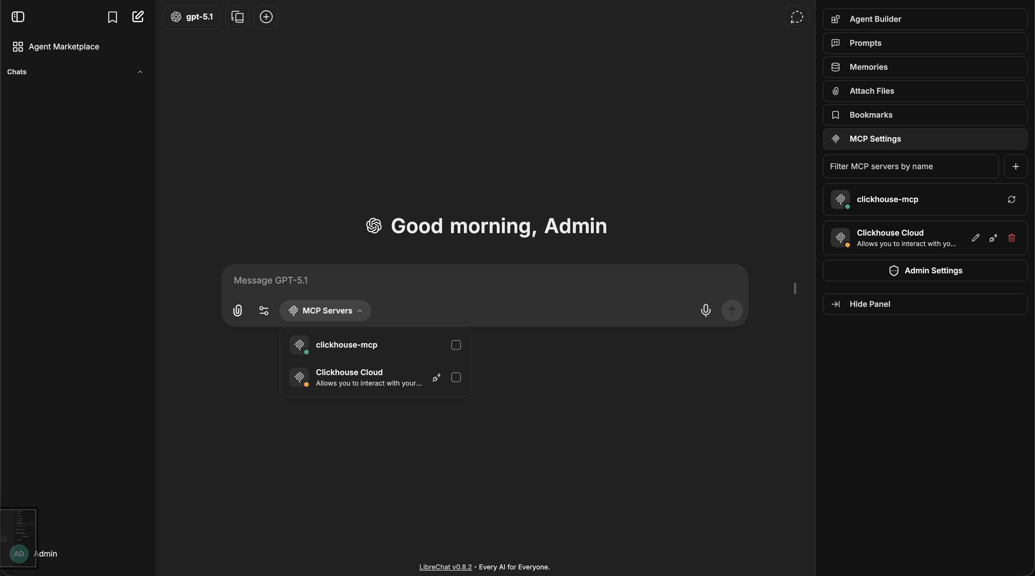
Task: Click the attach files paperclip icon
Action: [237, 310]
